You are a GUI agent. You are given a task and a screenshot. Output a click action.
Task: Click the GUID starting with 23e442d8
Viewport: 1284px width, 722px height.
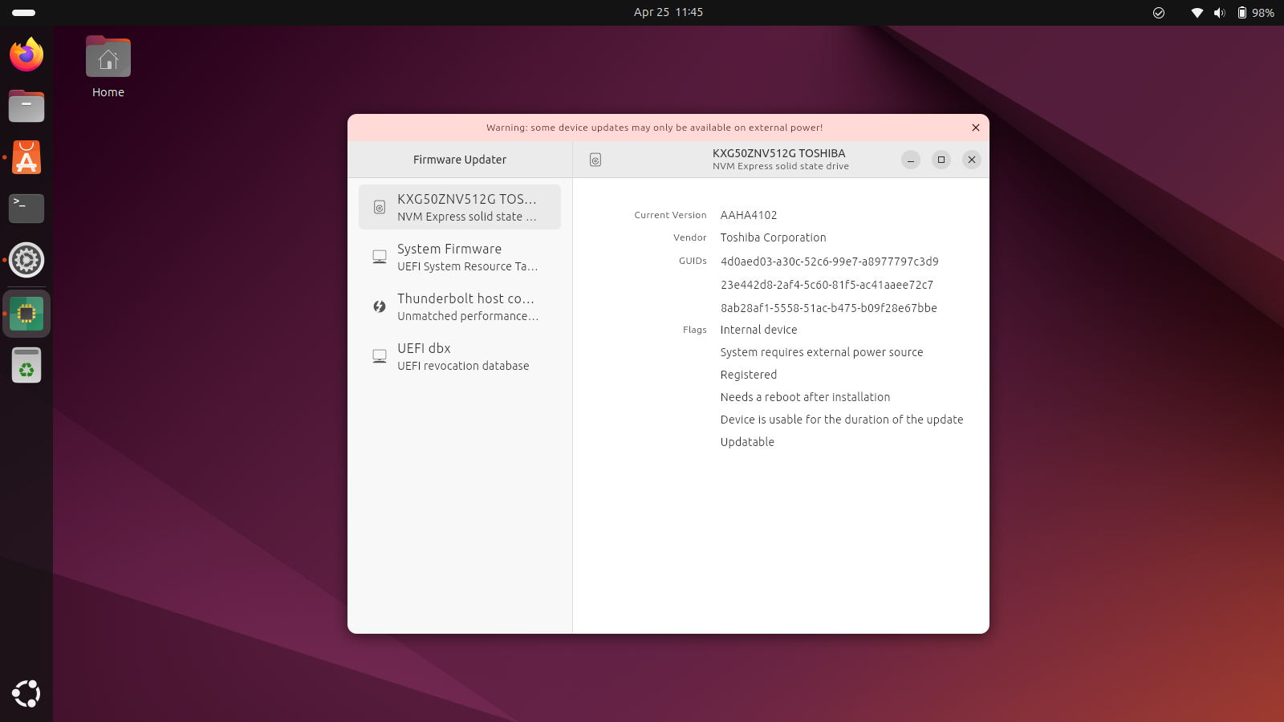827,285
